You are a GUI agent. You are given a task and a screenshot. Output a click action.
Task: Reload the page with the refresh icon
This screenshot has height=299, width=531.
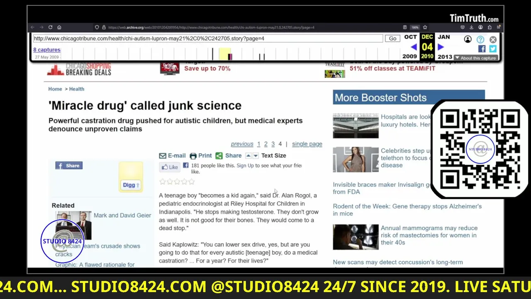pos(50,27)
